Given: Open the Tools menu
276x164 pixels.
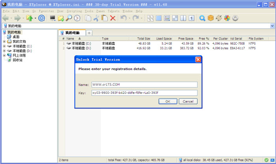Looking at the screenshot, I should (x=89, y=11).
